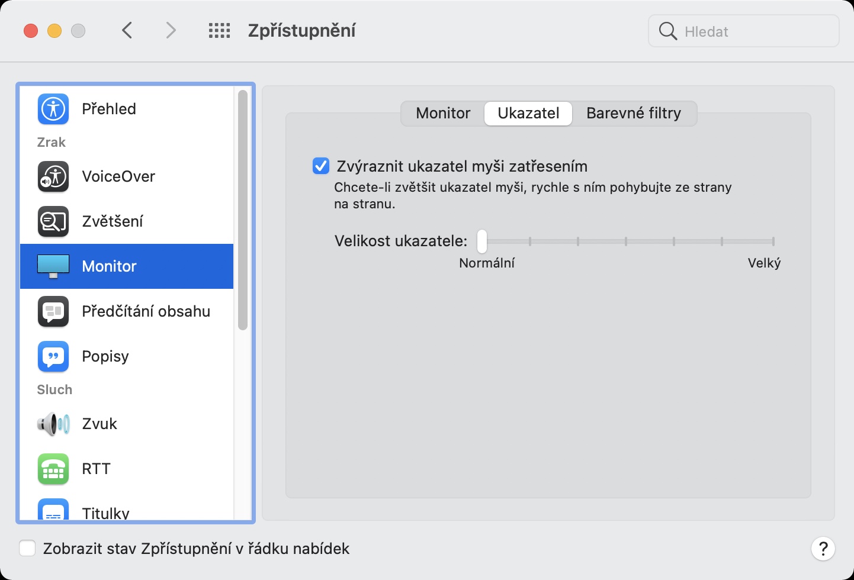Enable Zobrazit stav Zpřístupnění v řádku nabídek
The width and height of the screenshot is (854, 580).
27,549
